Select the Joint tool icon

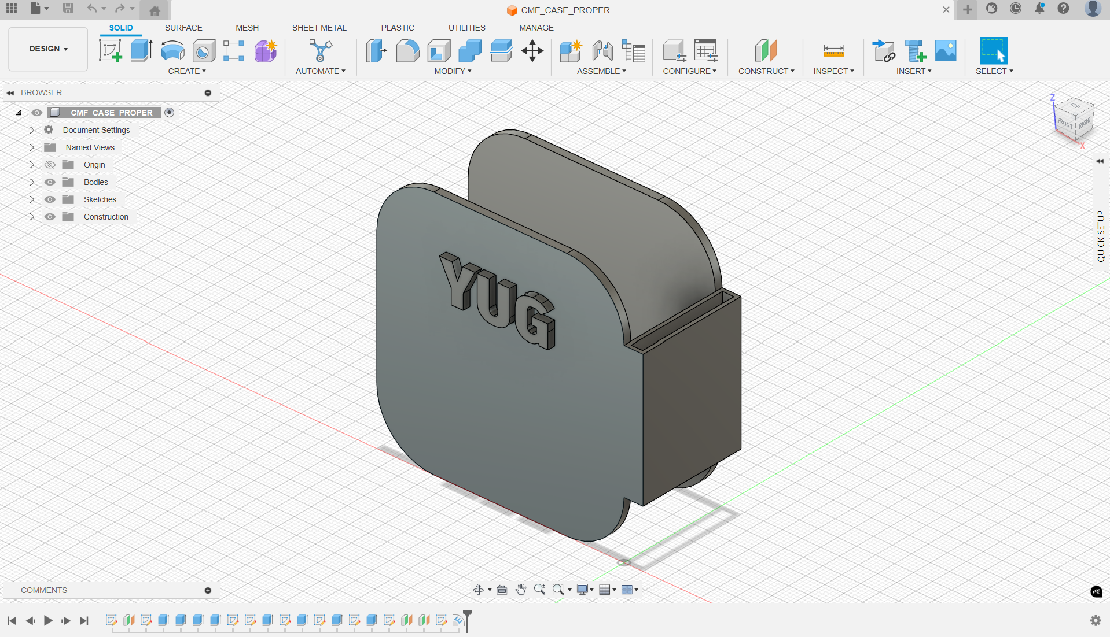pyautogui.click(x=602, y=51)
